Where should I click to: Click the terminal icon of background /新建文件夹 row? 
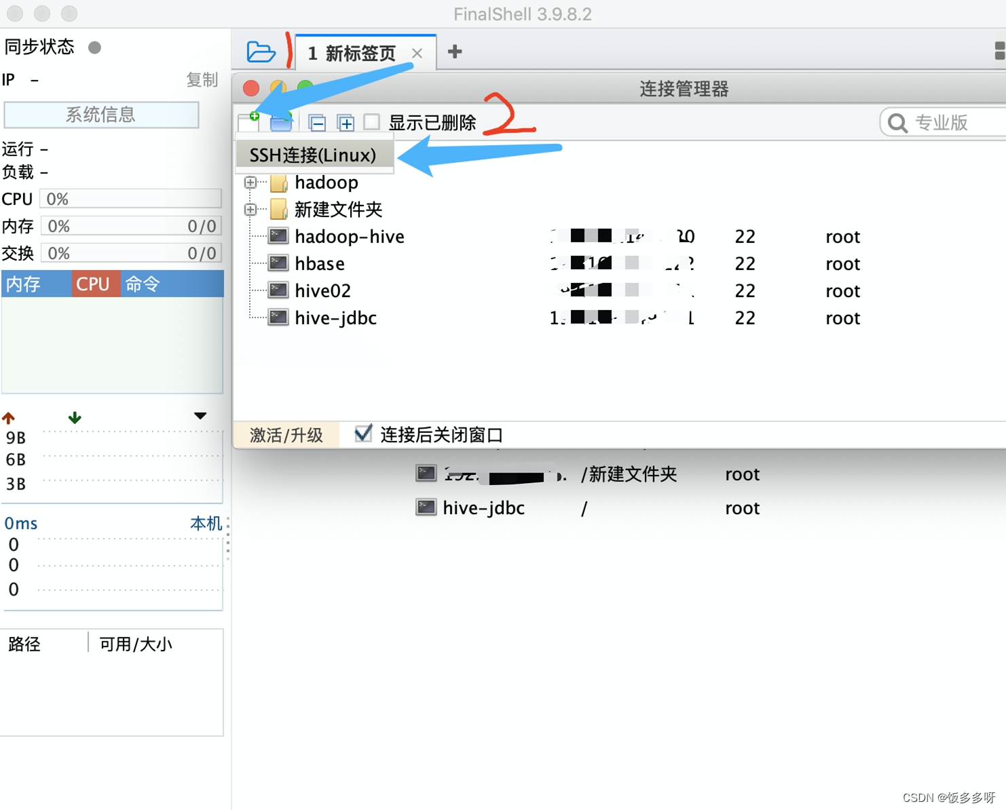tap(426, 473)
